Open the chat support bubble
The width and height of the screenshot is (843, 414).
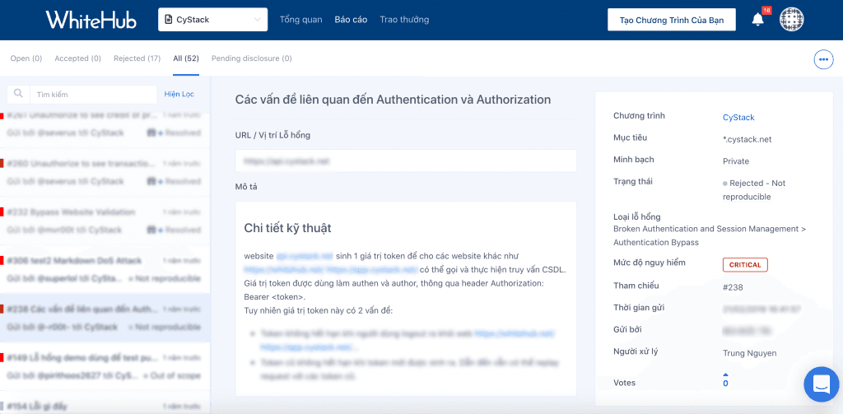click(822, 384)
